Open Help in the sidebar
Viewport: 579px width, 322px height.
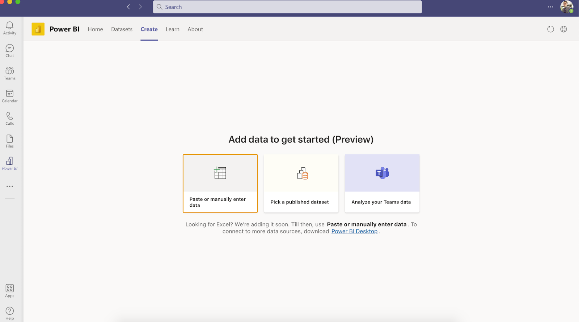point(10,313)
